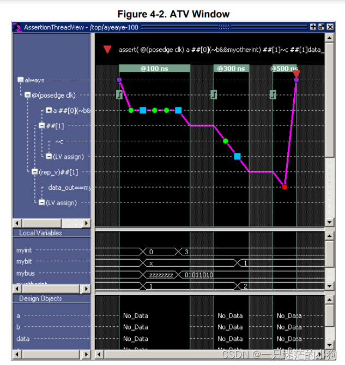
Task: Select design object 'a'
Action: point(19,316)
